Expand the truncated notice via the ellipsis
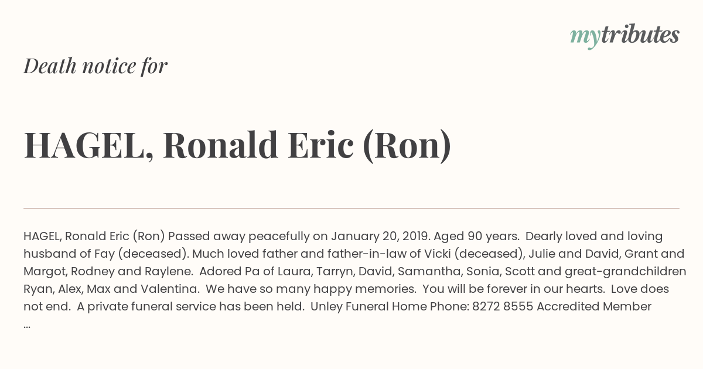This screenshot has height=369, width=703. [27, 325]
